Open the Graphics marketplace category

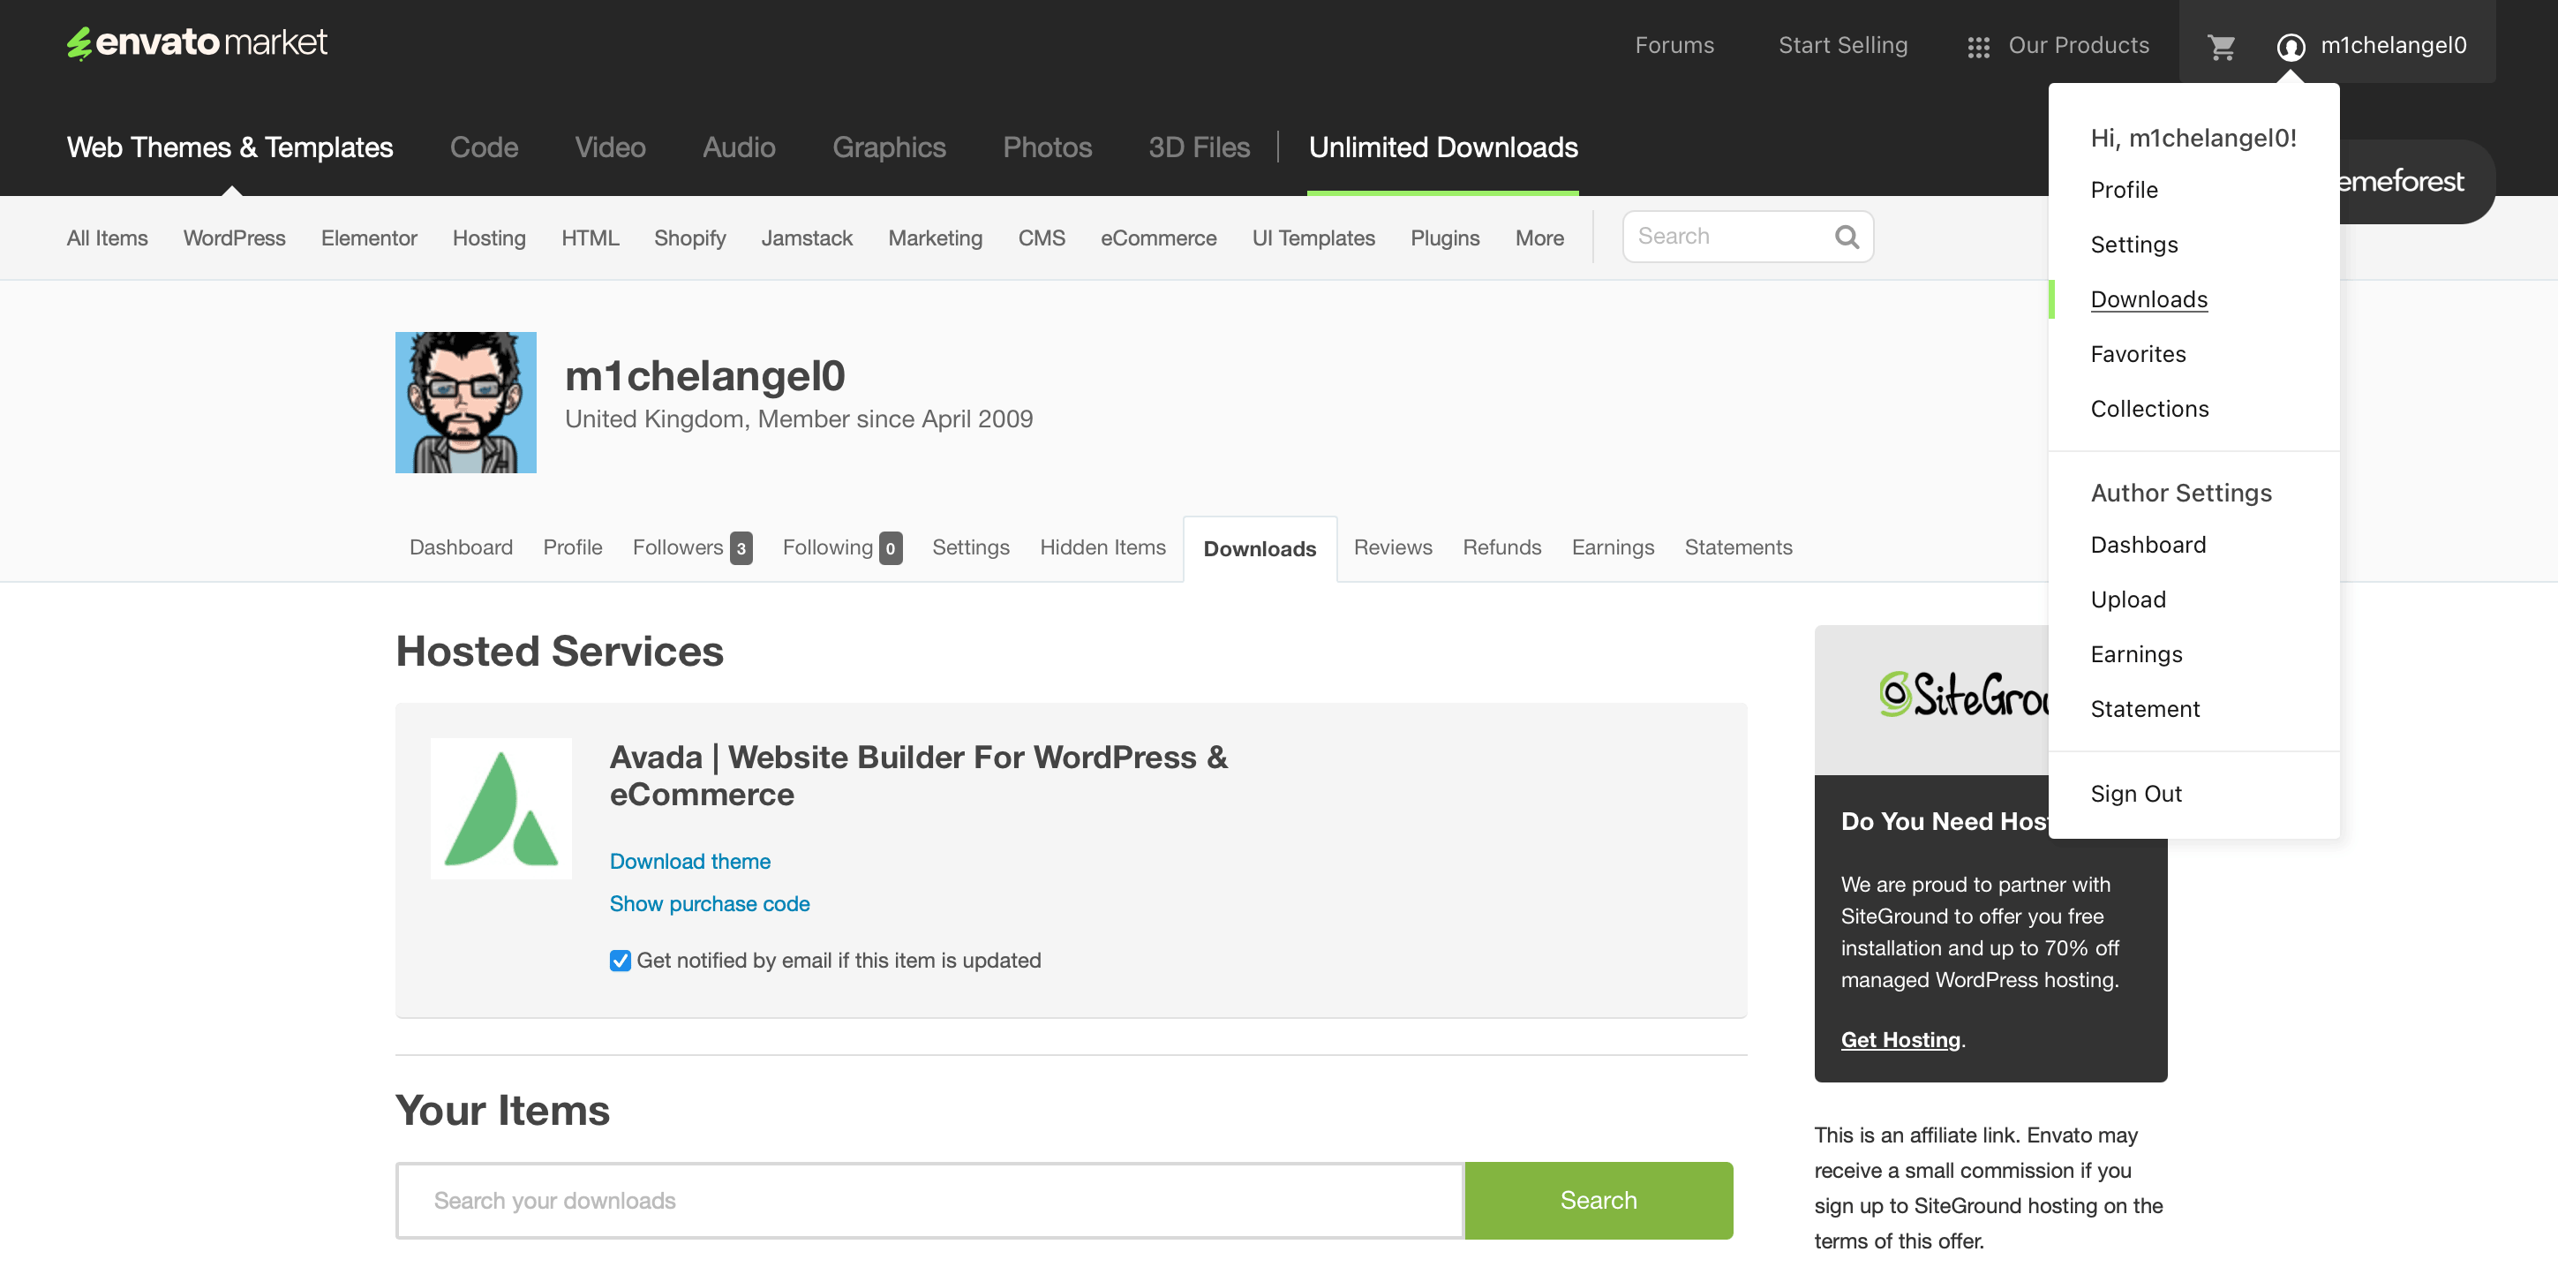tap(889, 148)
